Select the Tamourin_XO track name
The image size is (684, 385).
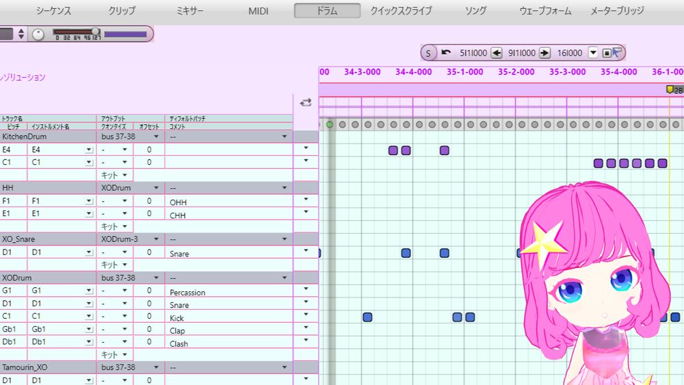coord(25,367)
